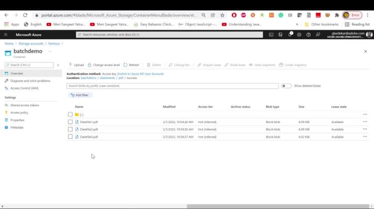374x209 pixels.
Task: Open DataFile3.pdf blob
Action: 89,137
